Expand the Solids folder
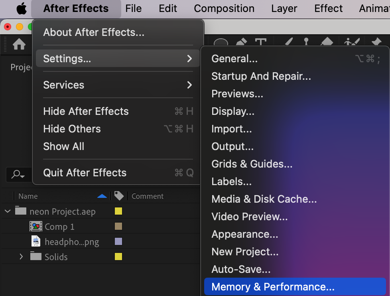This screenshot has height=296, width=390. pos(21,257)
